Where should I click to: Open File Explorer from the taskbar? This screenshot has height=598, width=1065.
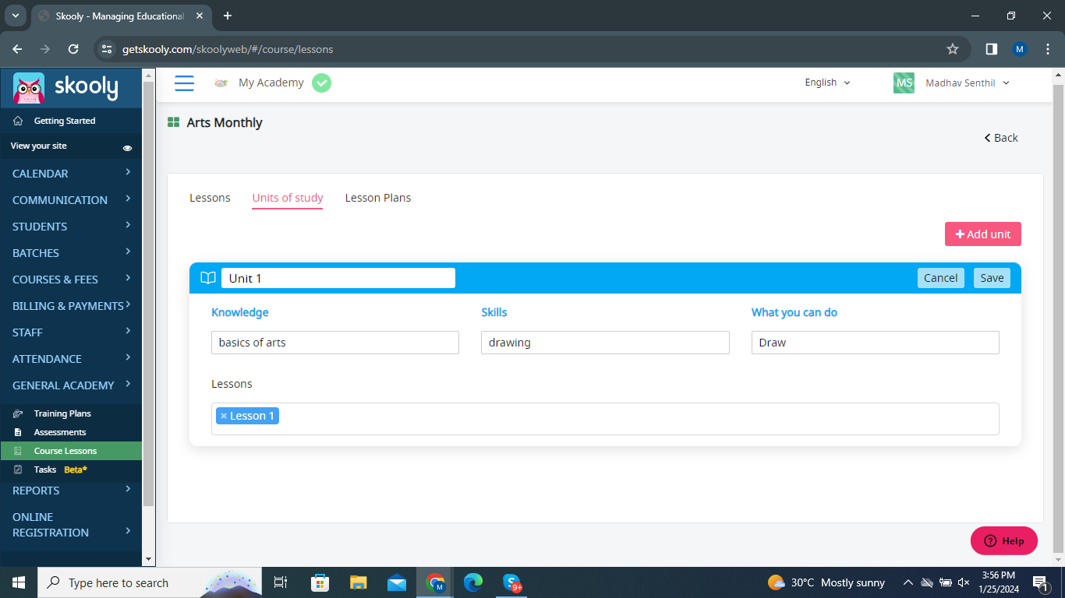[358, 582]
